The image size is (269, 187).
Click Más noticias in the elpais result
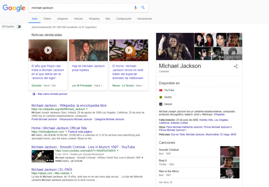coord(62,173)
